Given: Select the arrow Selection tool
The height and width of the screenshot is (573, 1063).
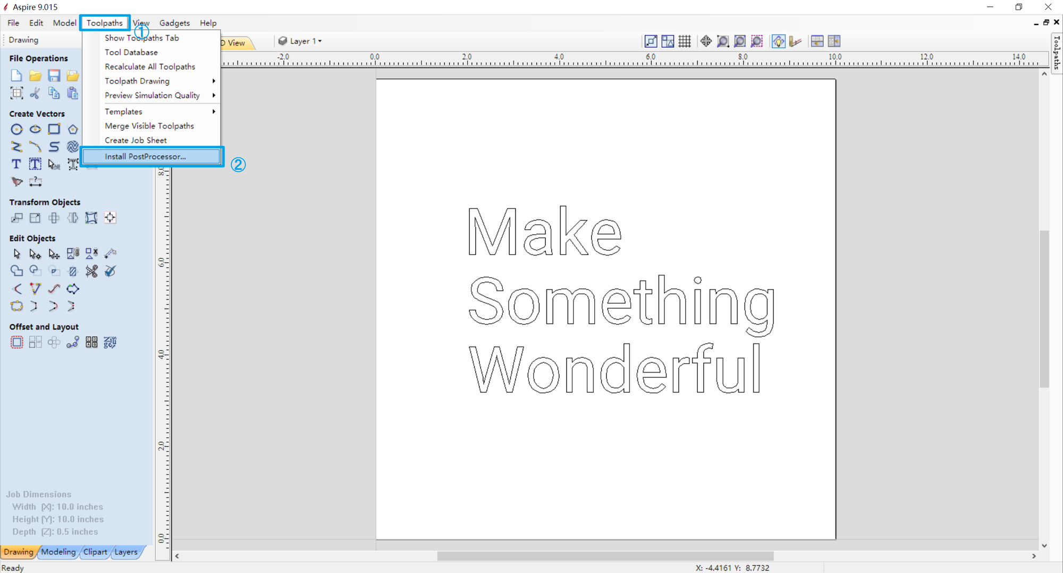Looking at the screenshot, I should [x=16, y=254].
